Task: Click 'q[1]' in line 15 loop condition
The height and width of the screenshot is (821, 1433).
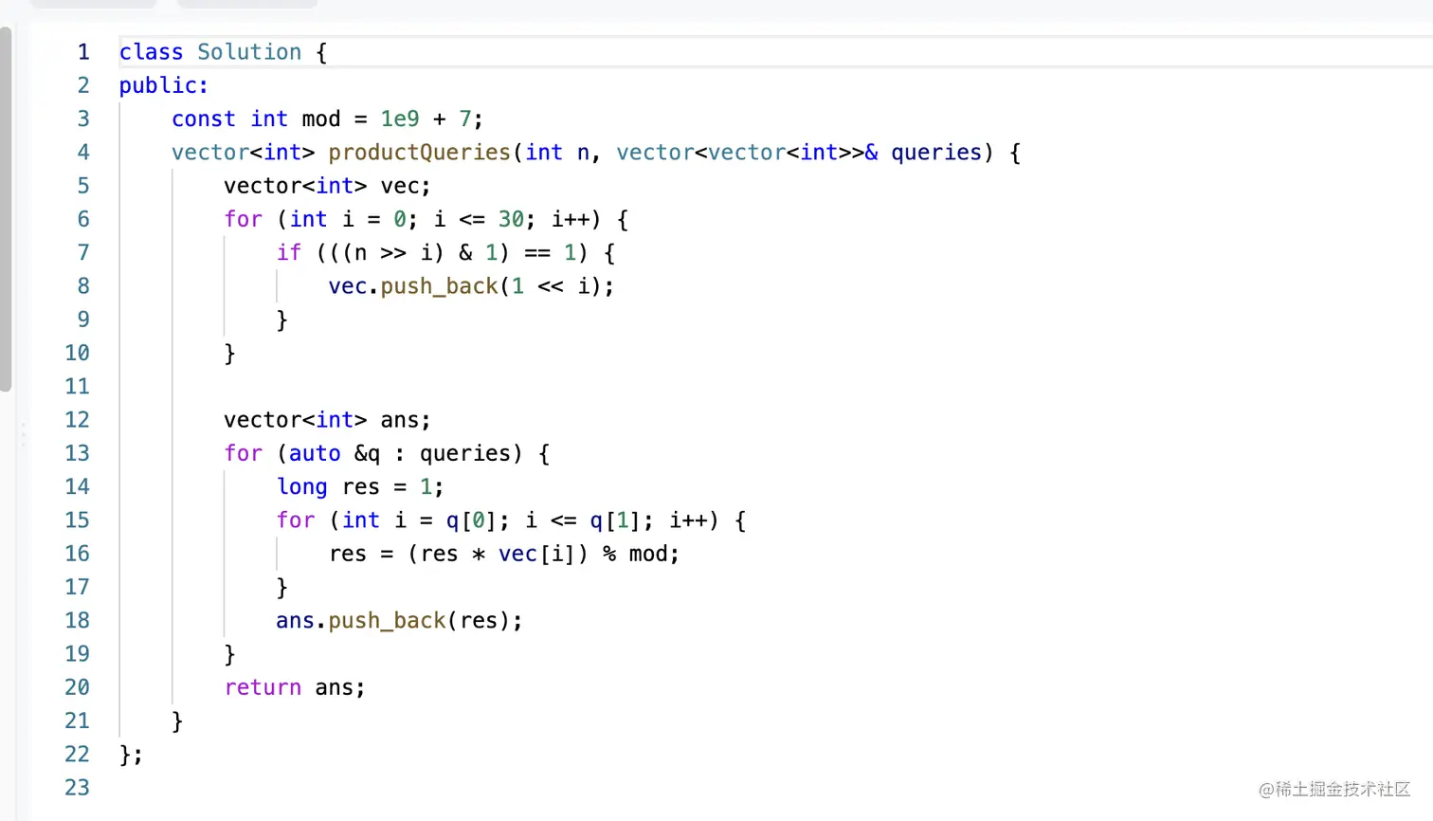Action: coord(616,520)
